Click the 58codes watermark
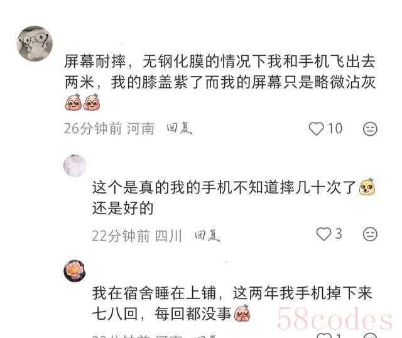 (334, 319)
